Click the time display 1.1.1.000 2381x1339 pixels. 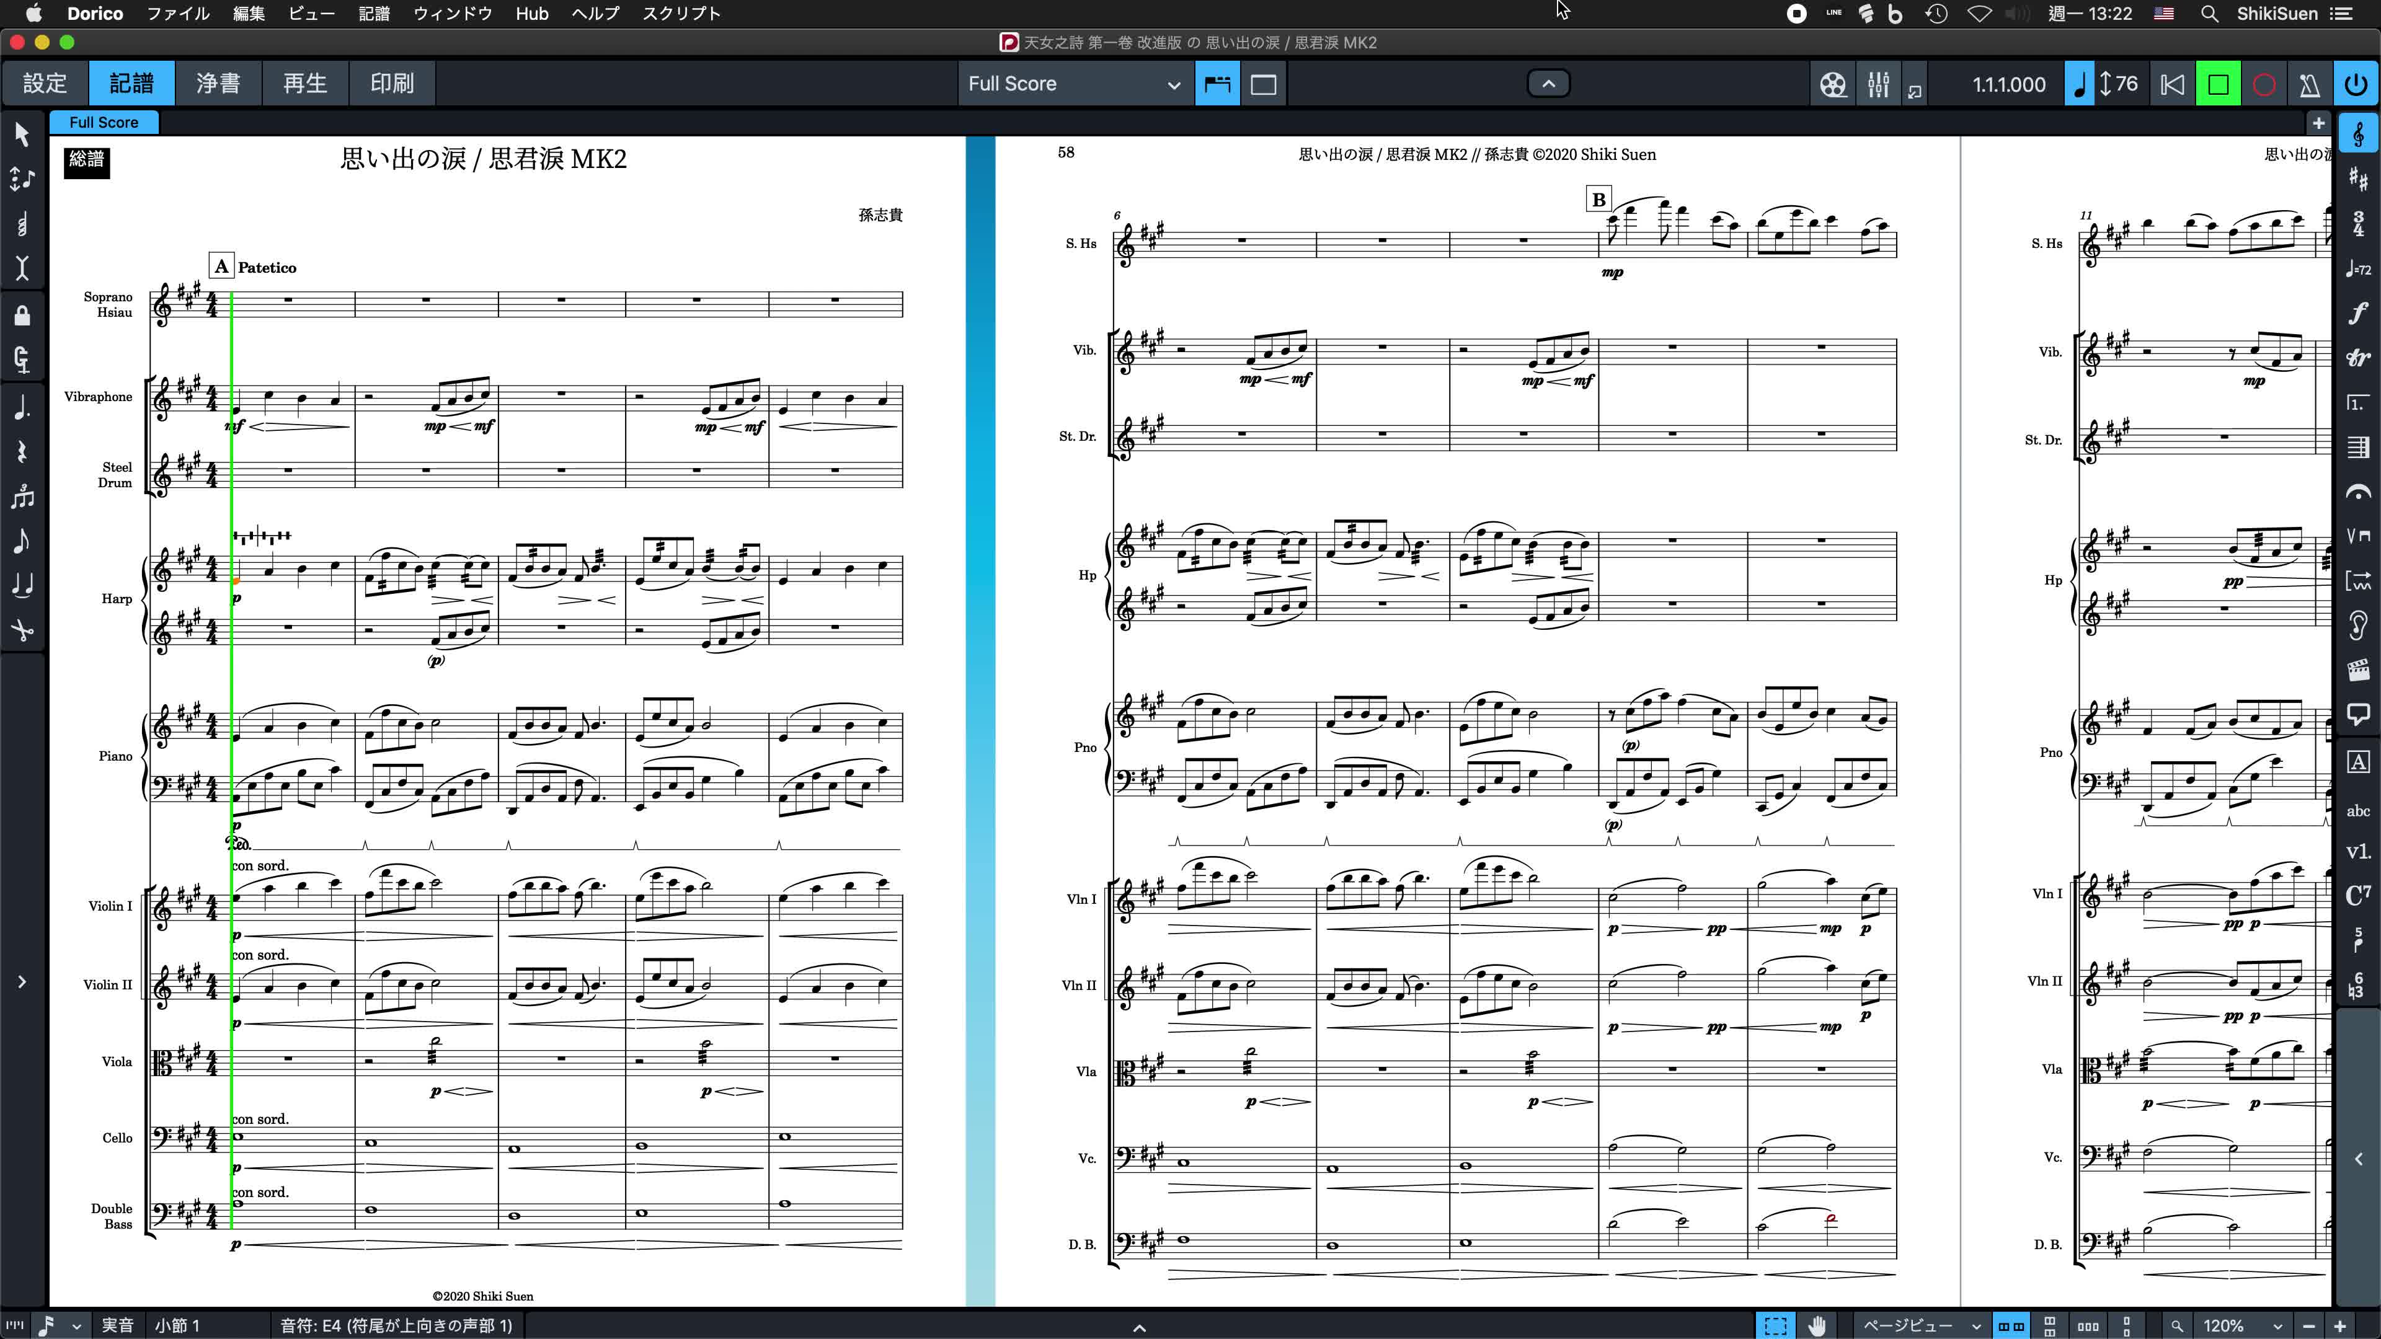(2008, 84)
